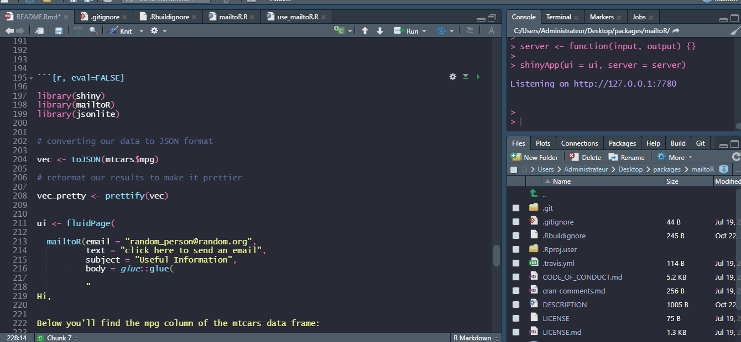Check the .gitignore file checkbox

click(x=516, y=222)
